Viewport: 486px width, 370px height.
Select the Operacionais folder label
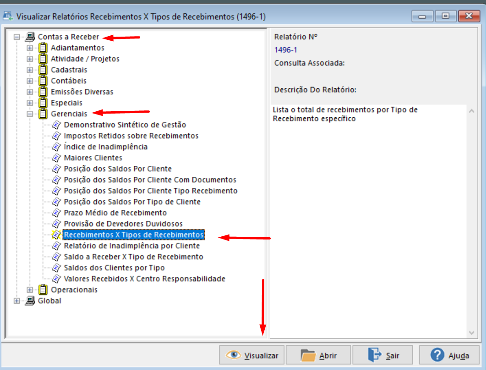[x=74, y=290]
